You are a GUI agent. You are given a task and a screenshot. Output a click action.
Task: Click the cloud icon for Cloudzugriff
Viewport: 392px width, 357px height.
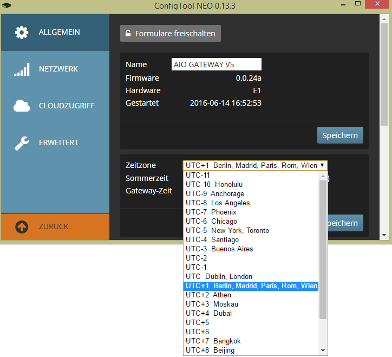point(22,106)
